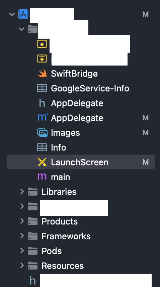
Task: Expand the Resources folder chevron
Action: 22,265
